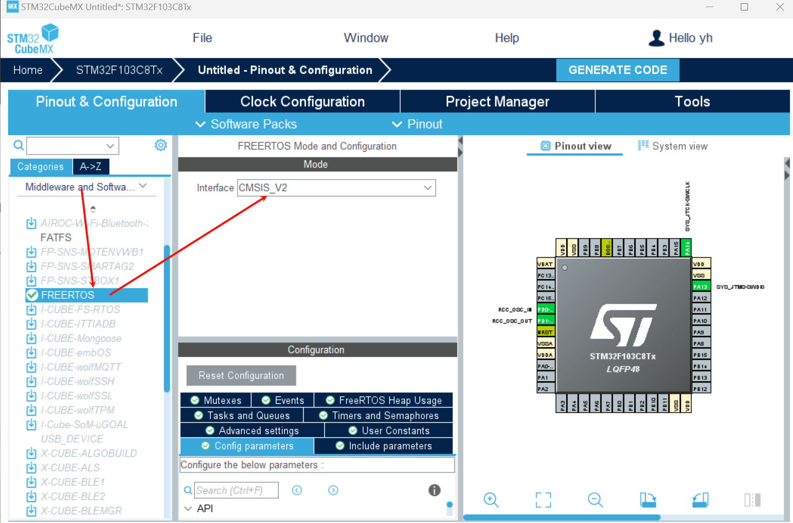
Task: Open the File menu
Action: coord(202,38)
